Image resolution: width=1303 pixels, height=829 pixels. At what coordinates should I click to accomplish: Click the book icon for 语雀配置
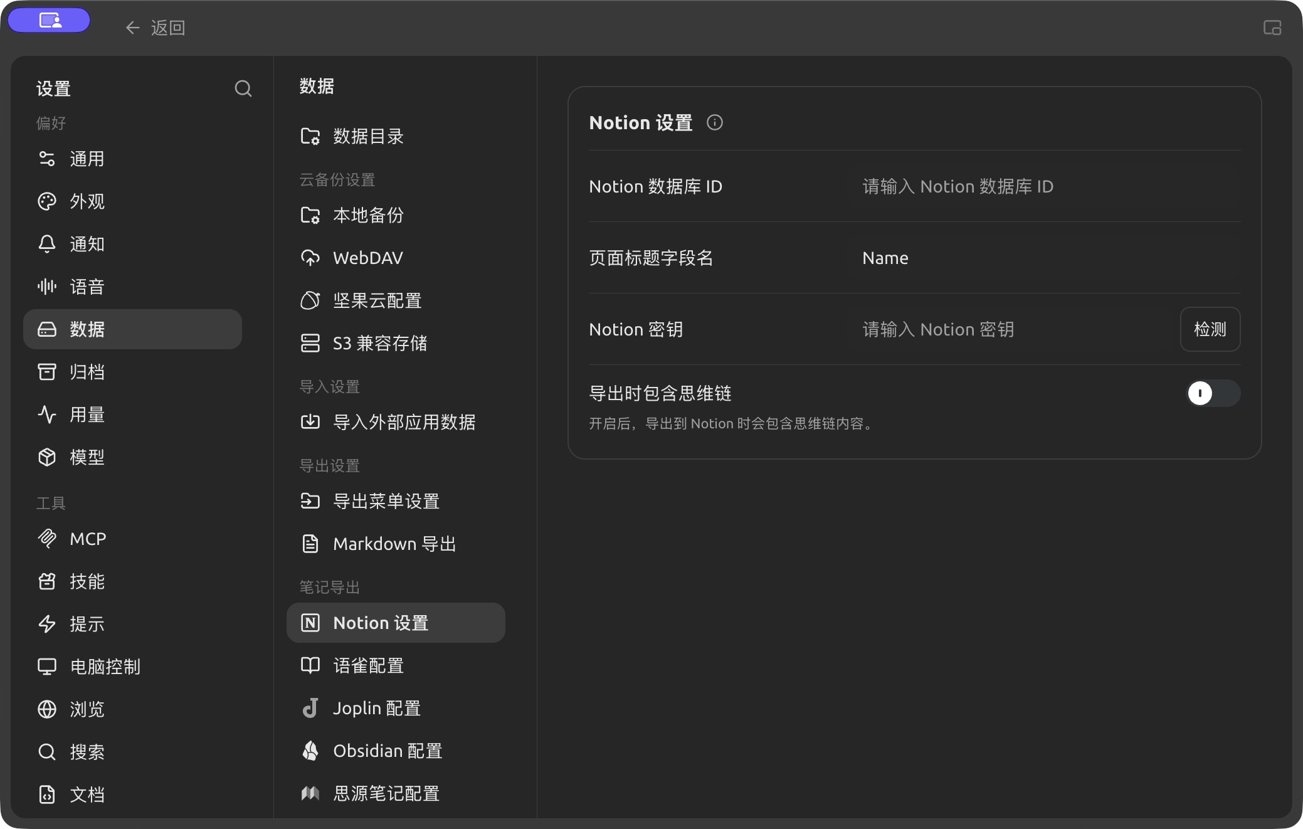tap(310, 665)
